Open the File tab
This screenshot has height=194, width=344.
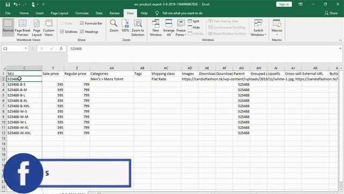(8, 13)
